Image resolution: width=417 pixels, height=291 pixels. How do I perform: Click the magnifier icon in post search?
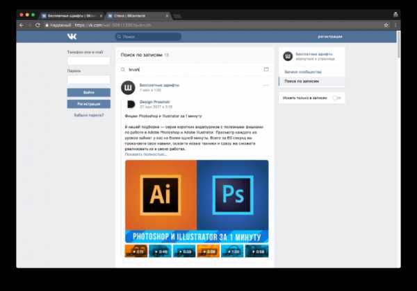point(122,69)
